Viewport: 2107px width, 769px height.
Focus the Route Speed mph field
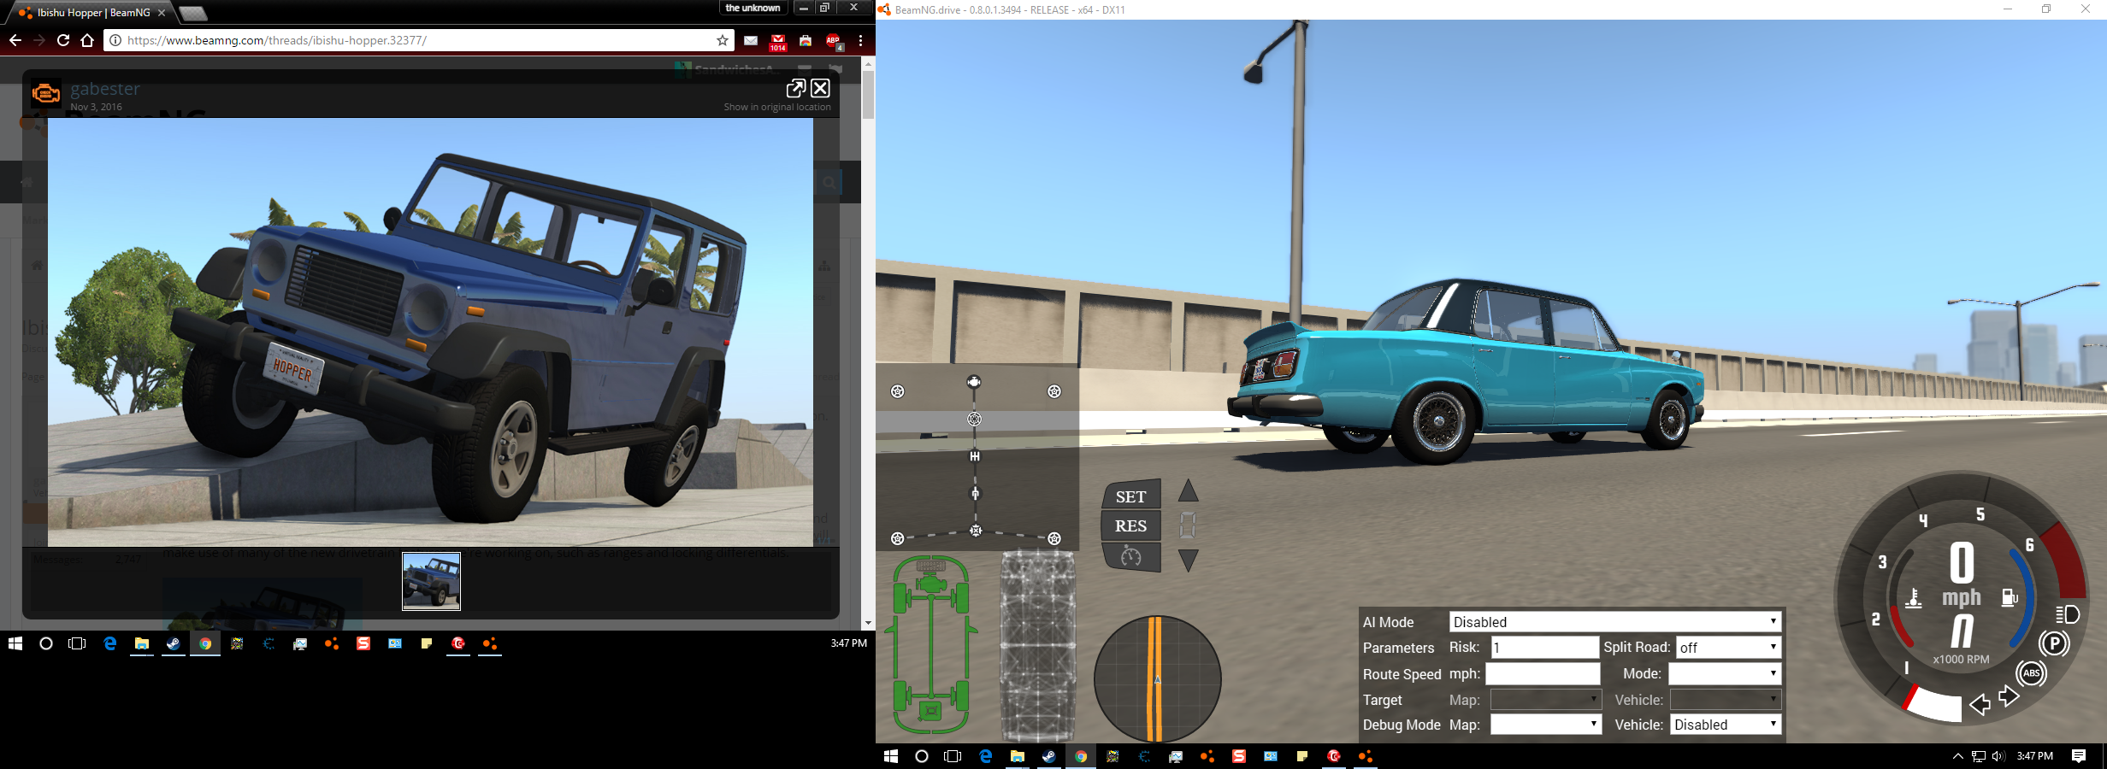pyautogui.click(x=1543, y=674)
